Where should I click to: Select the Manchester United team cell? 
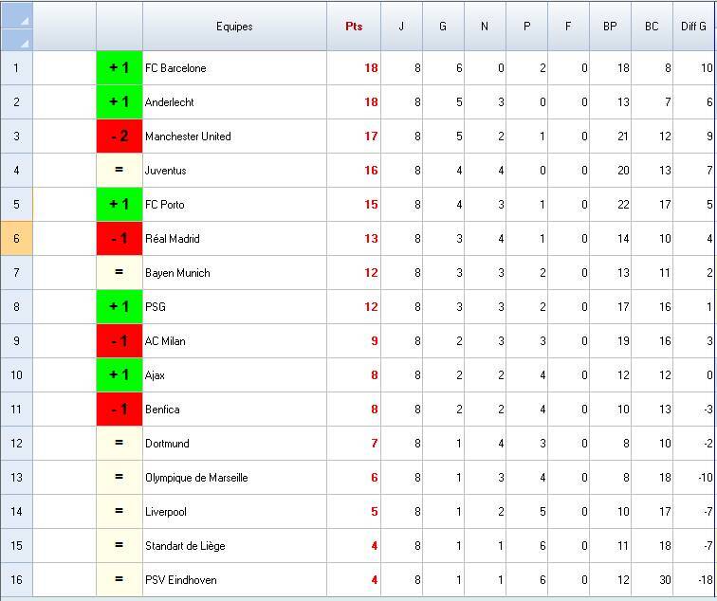(x=233, y=137)
